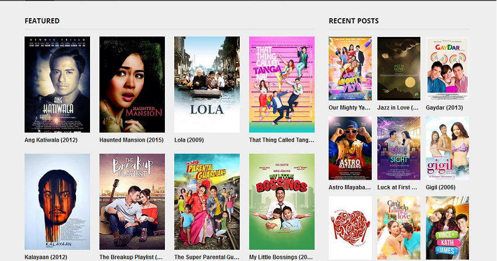This screenshot has height=261, width=497.
Task: Open the Jazz in Love recent post poster
Action: (399, 68)
